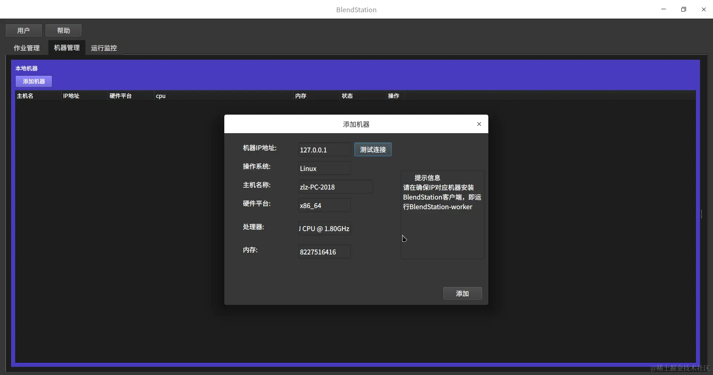Viewport: 713px width, 375px height.
Task: Click the 本地机器 panel title
Action: 26,68
